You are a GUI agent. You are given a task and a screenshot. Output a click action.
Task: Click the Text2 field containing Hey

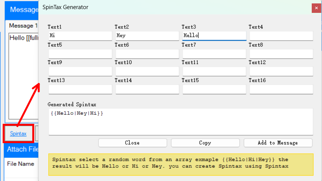tap(147, 36)
